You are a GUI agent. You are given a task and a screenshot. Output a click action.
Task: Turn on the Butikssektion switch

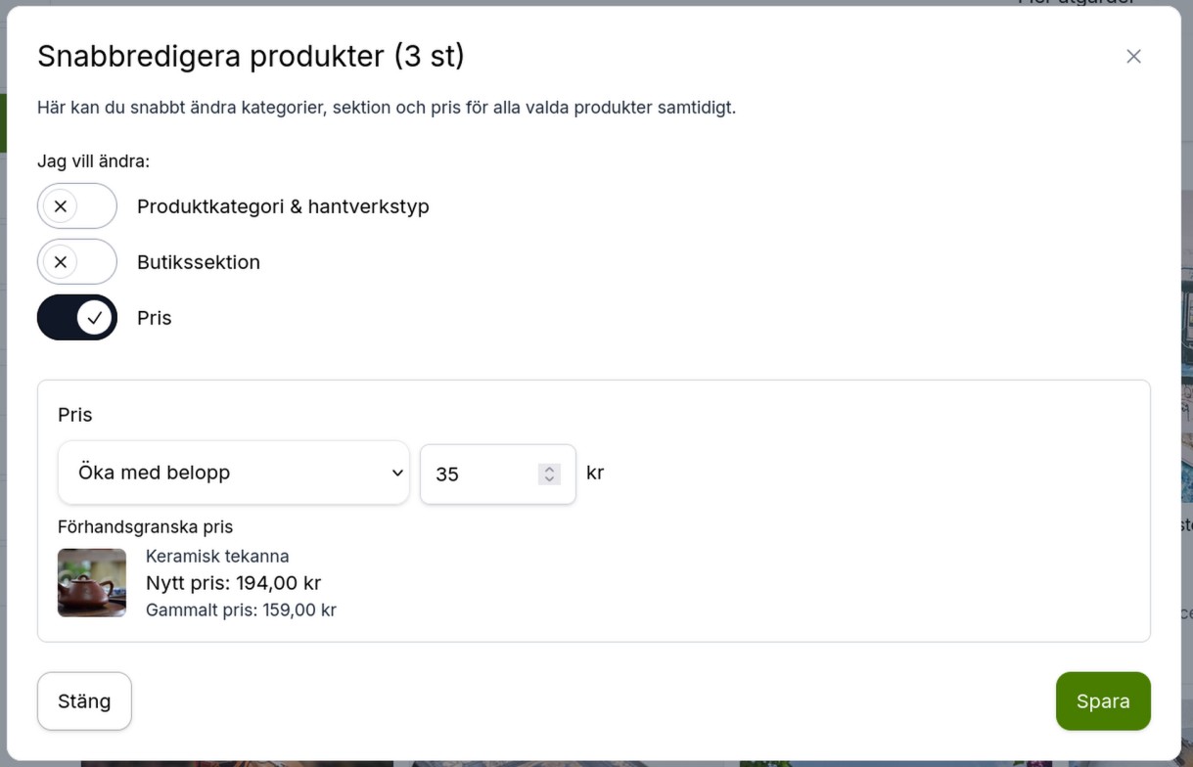76,261
